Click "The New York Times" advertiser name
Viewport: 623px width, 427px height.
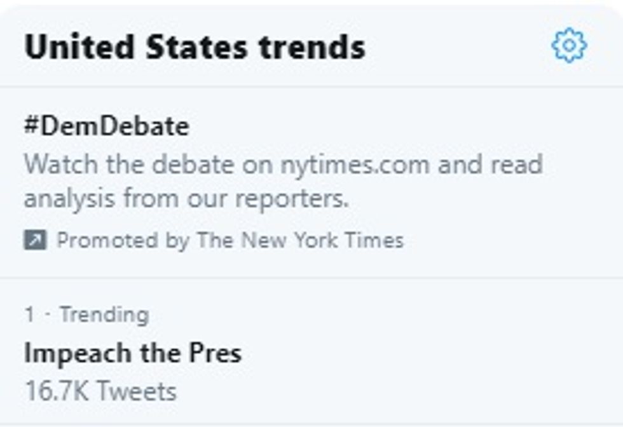300,240
